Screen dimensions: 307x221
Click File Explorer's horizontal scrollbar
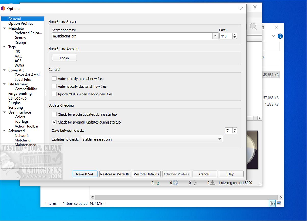coord(187,197)
